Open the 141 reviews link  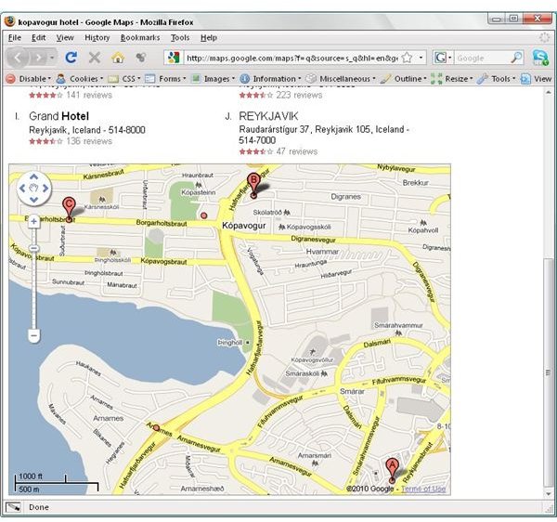point(89,95)
